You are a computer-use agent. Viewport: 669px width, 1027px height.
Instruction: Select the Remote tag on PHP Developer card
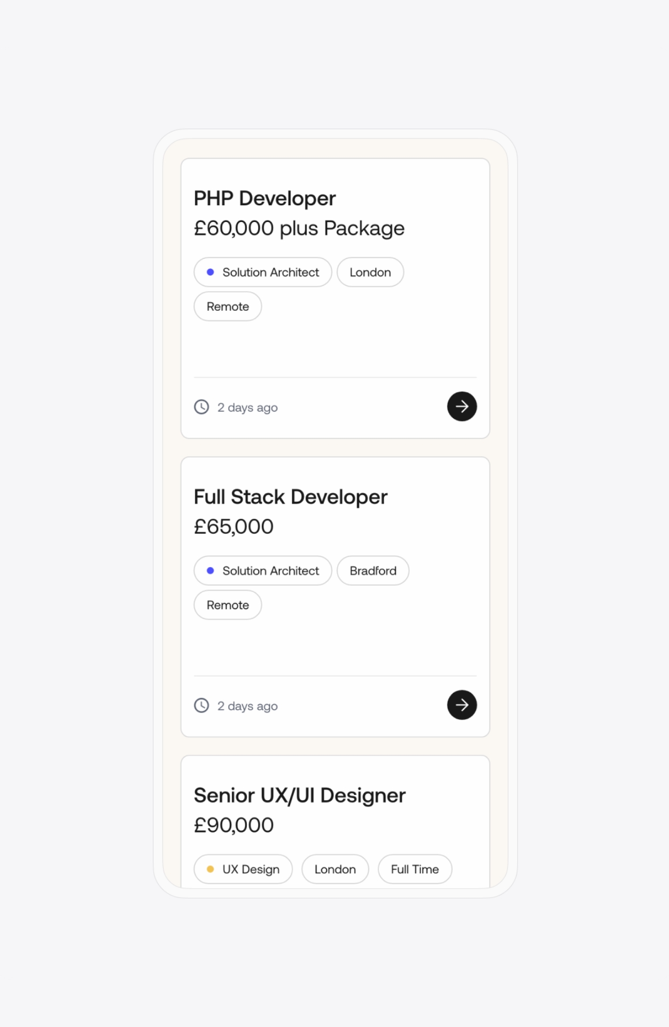coord(227,306)
